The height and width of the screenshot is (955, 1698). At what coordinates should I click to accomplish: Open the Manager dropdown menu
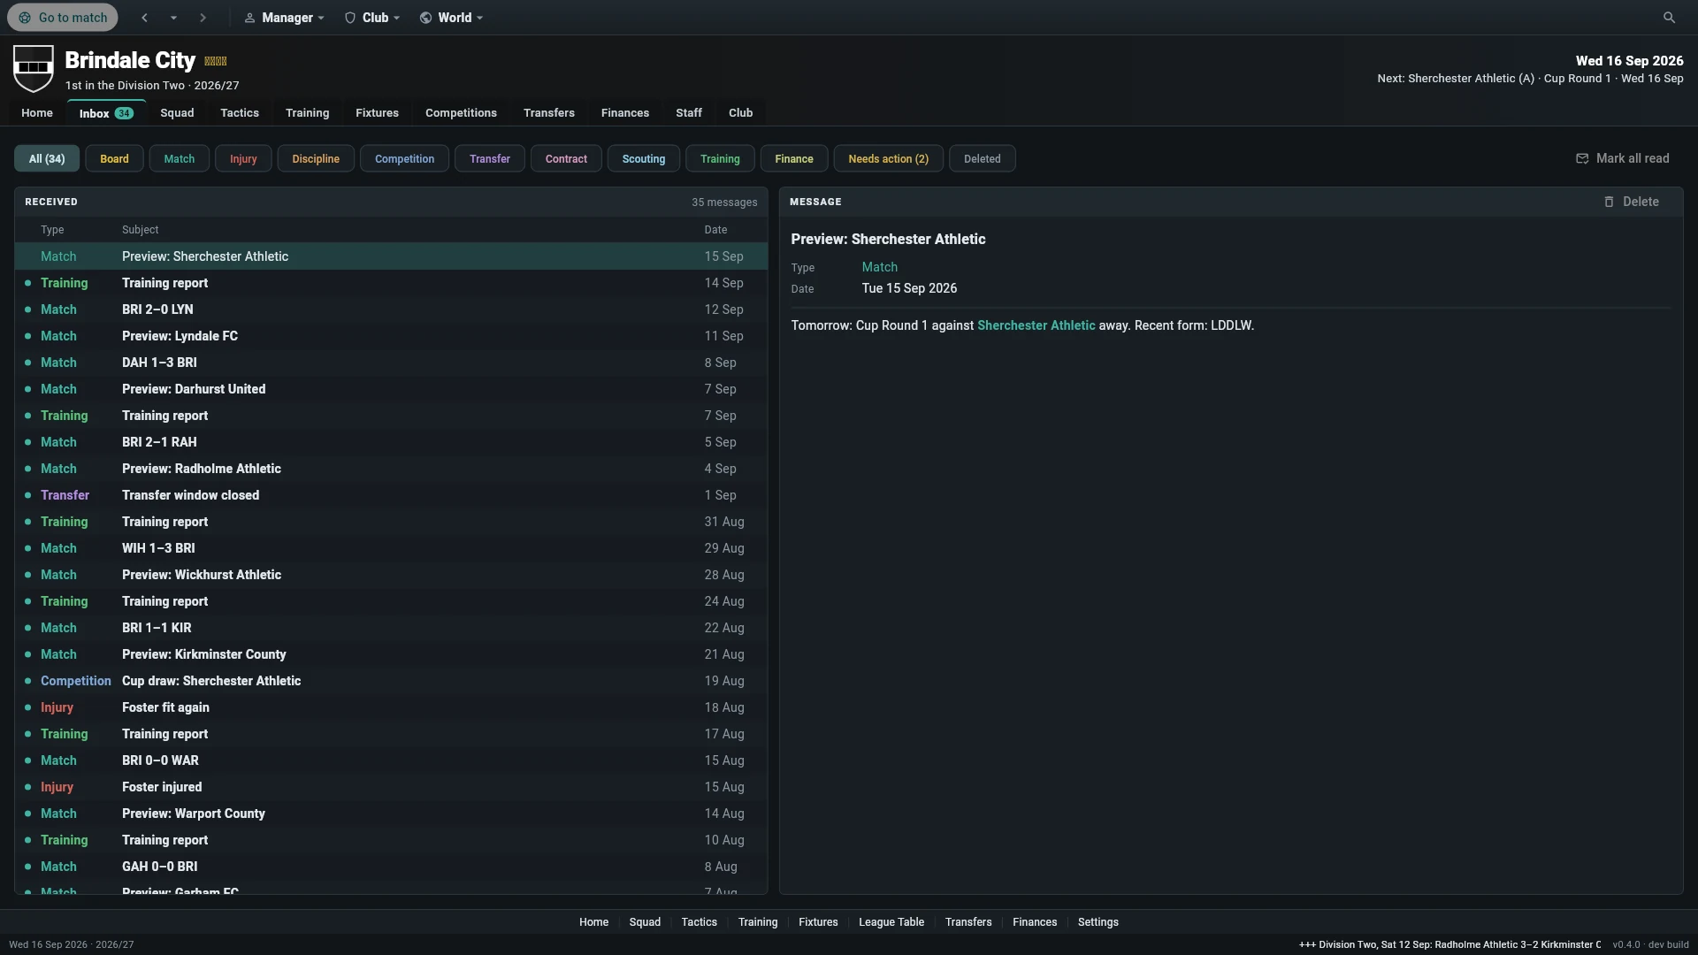tap(285, 18)
